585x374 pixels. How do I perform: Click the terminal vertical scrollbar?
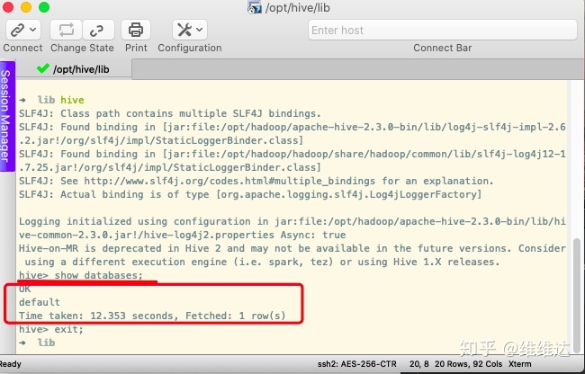click(x=576, y=294)
